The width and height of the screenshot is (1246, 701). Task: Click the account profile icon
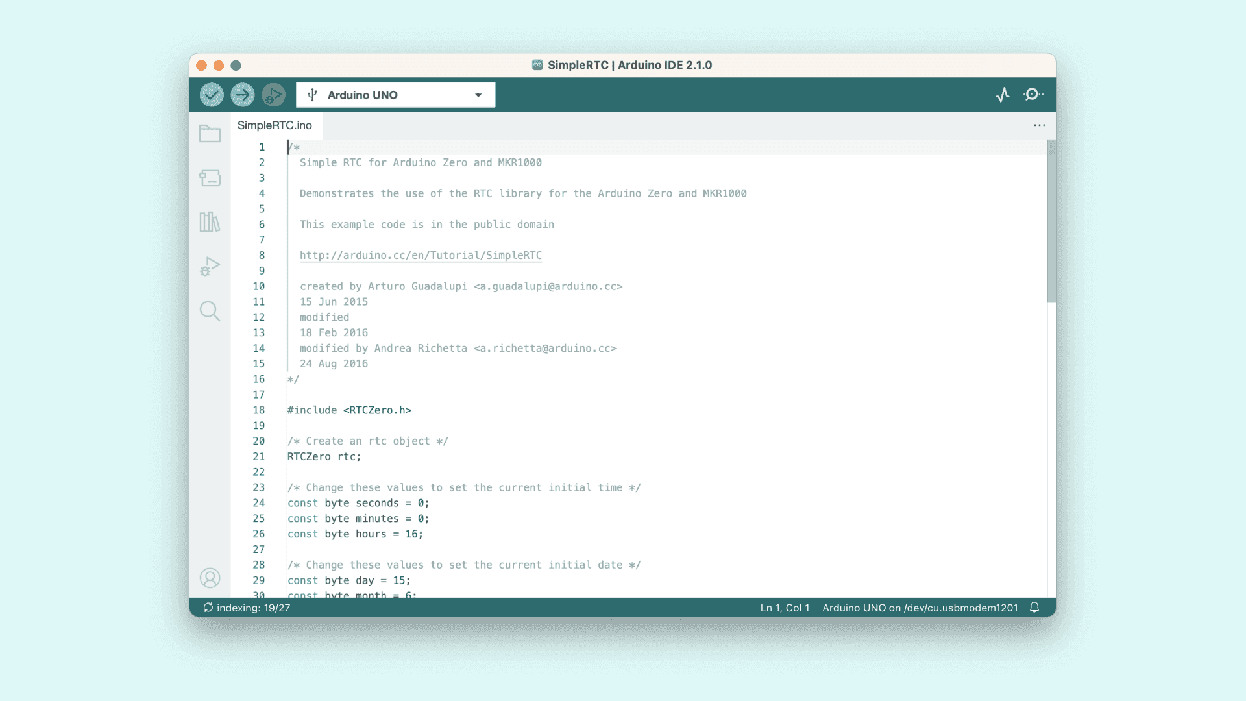coord(210,578)
